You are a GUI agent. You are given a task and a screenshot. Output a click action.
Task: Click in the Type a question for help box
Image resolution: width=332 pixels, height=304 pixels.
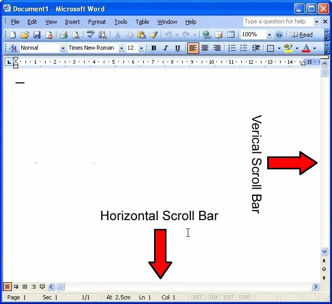[x=278, y=21]
